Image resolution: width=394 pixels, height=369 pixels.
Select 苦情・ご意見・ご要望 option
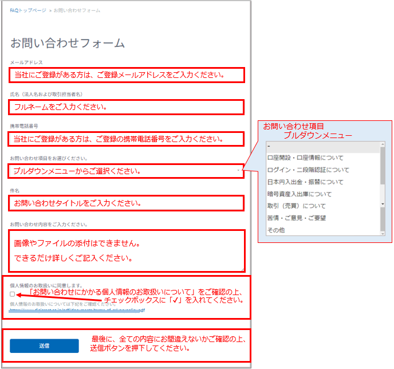(323, 218)
